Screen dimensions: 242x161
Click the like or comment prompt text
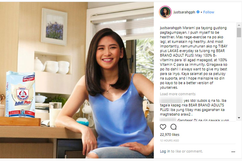pos(187,151)
